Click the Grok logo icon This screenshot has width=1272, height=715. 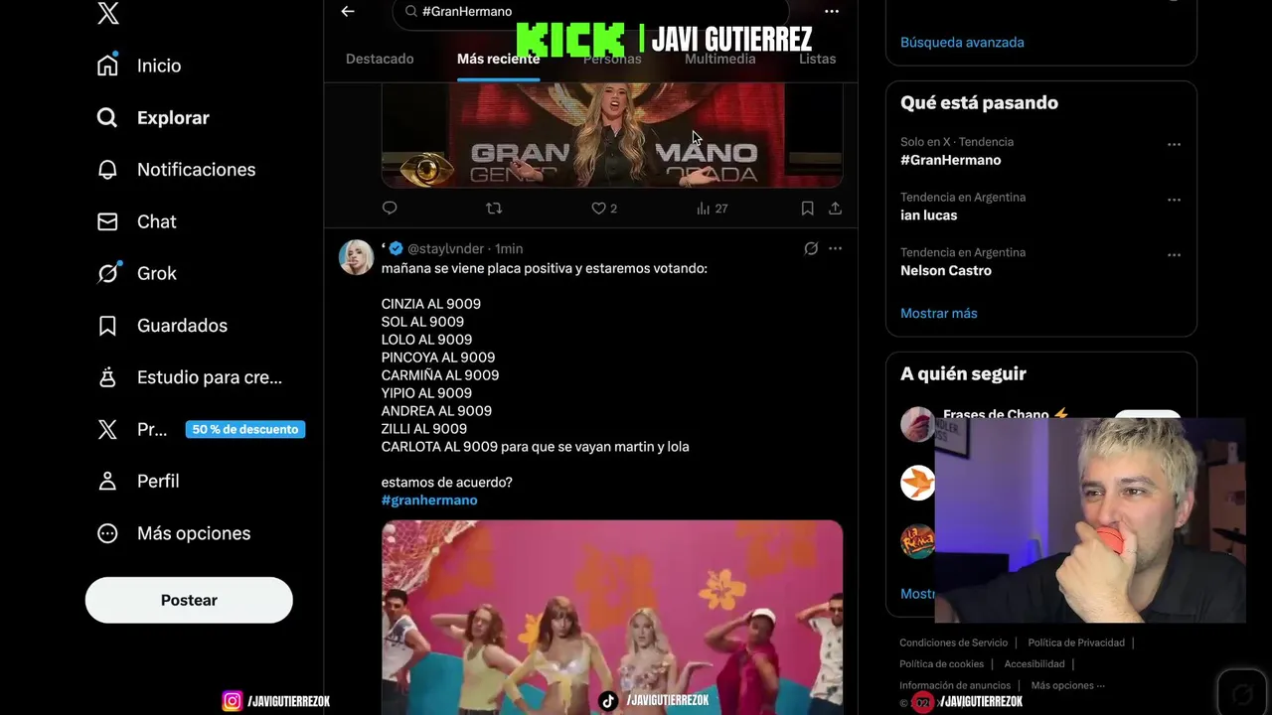coord(107,273)
